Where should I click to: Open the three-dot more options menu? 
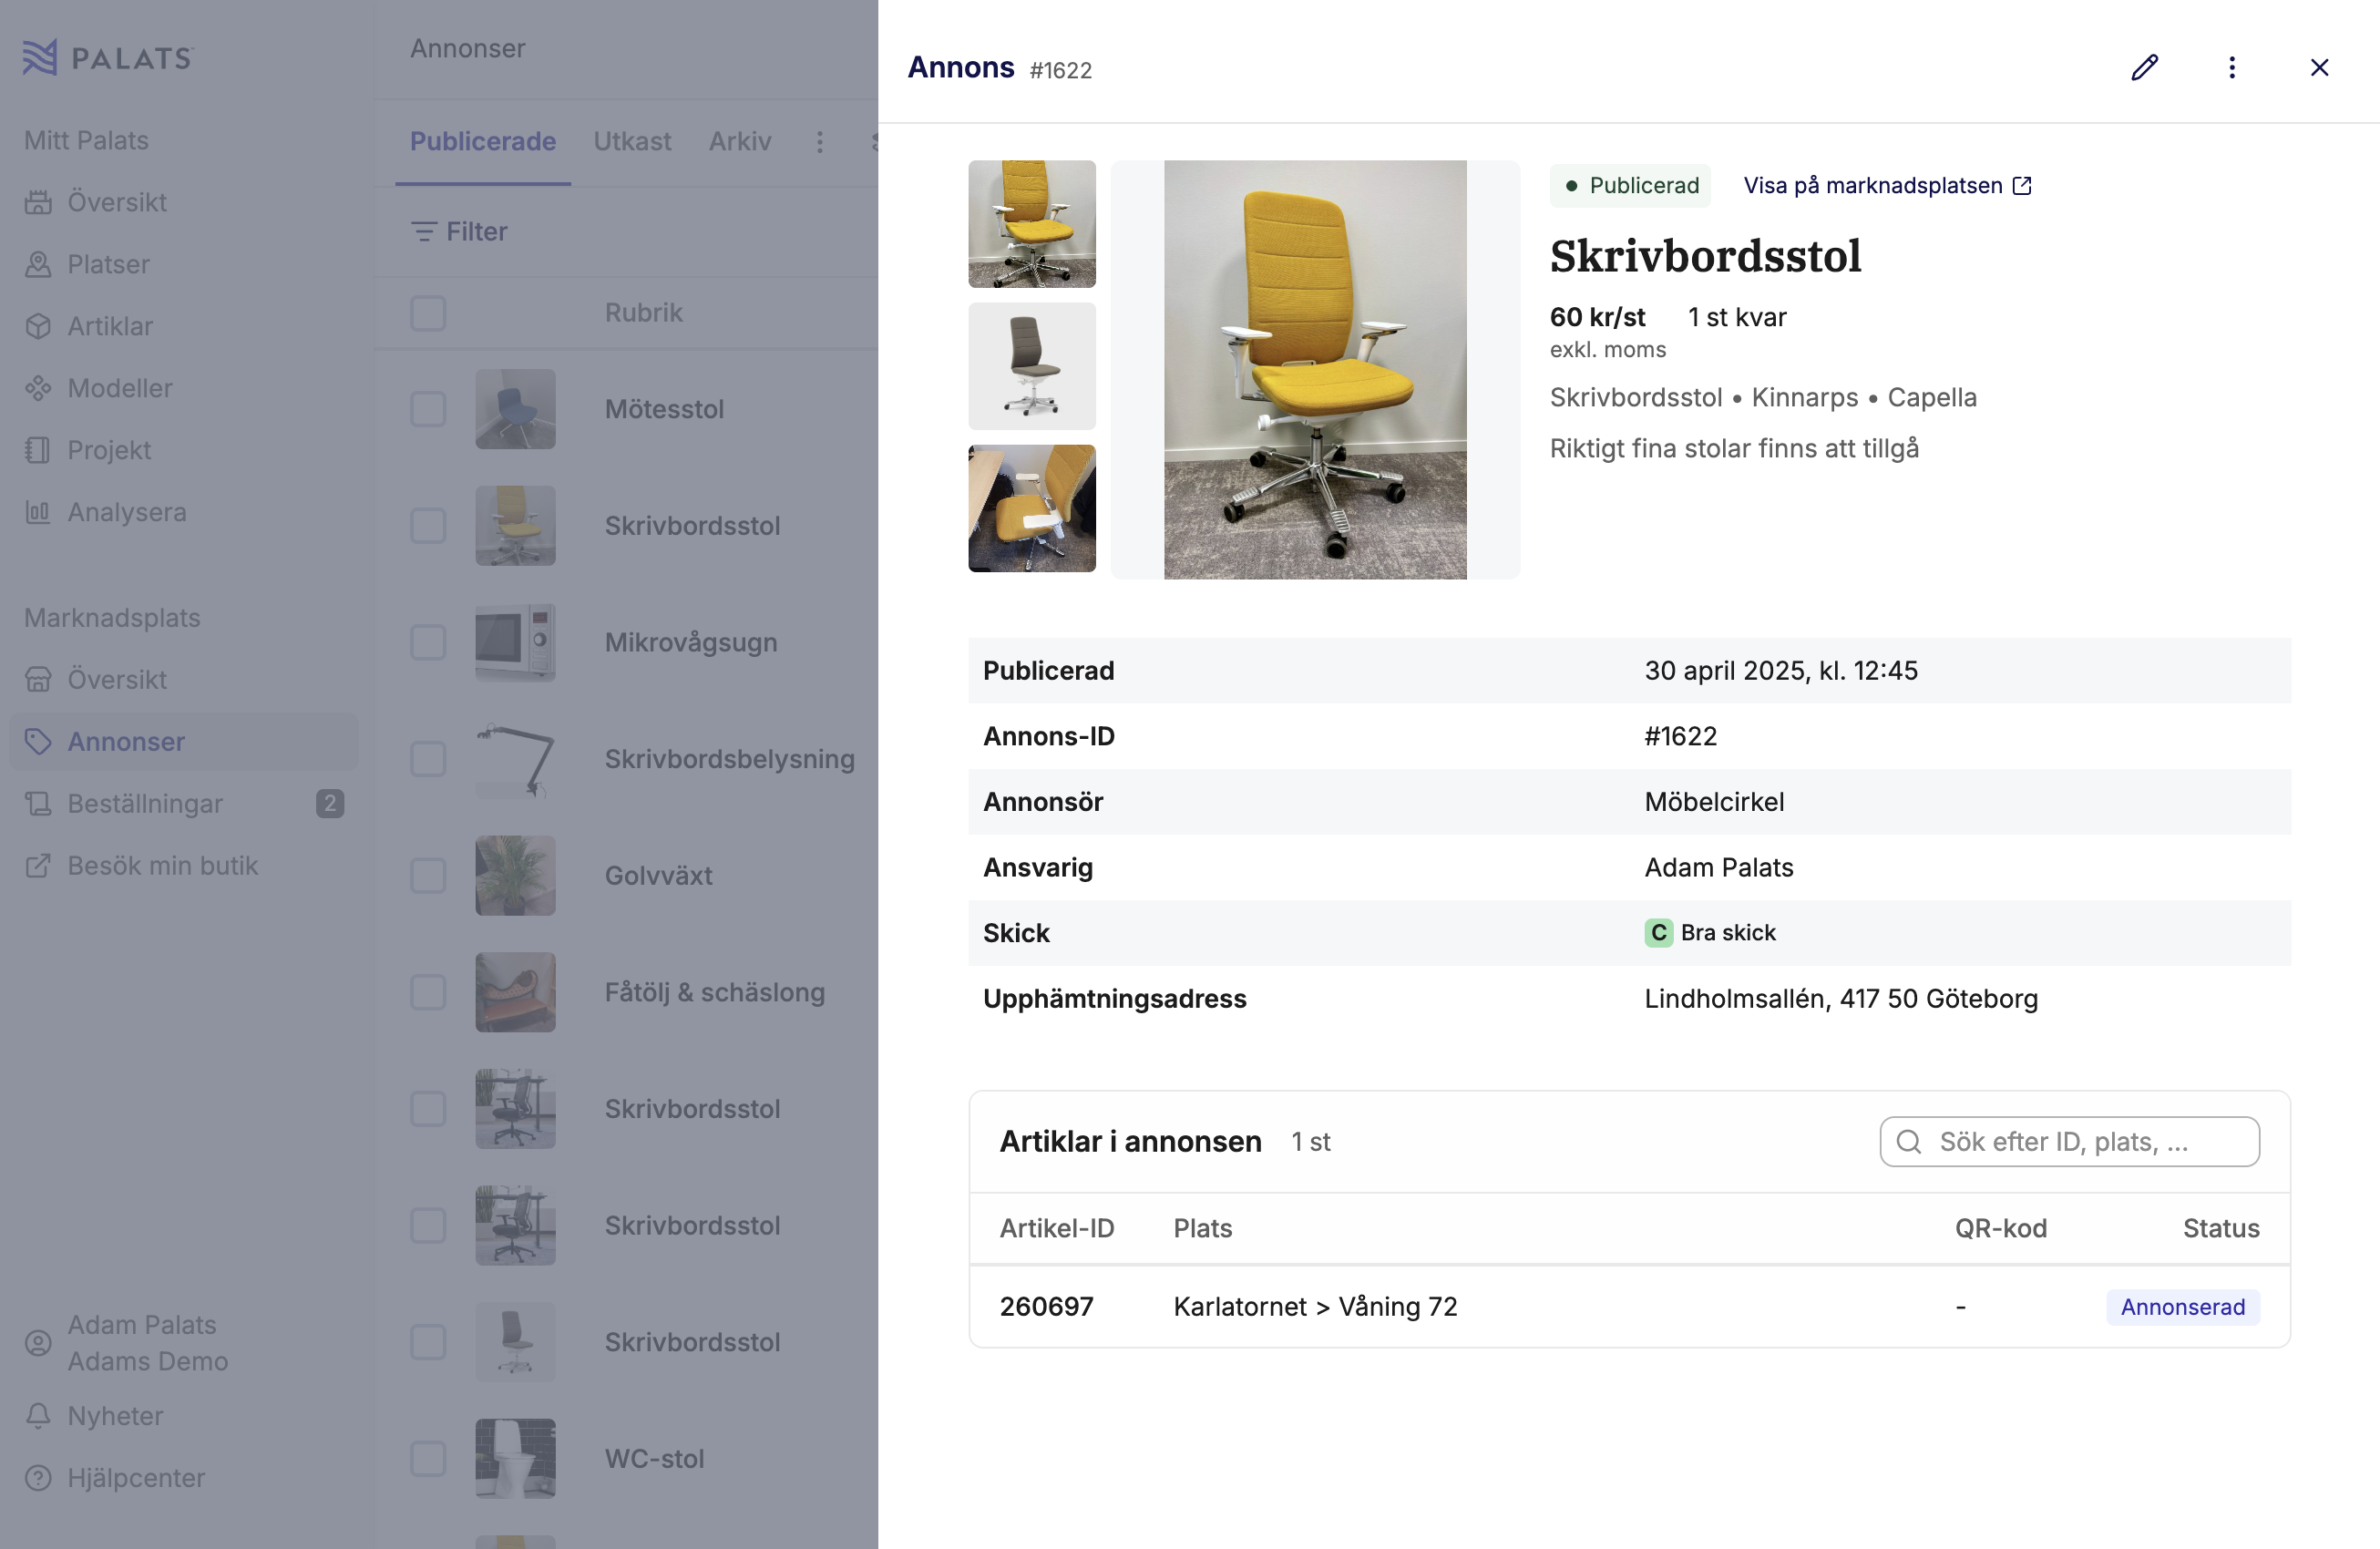pyautogui.click(x=2232, y=68)
